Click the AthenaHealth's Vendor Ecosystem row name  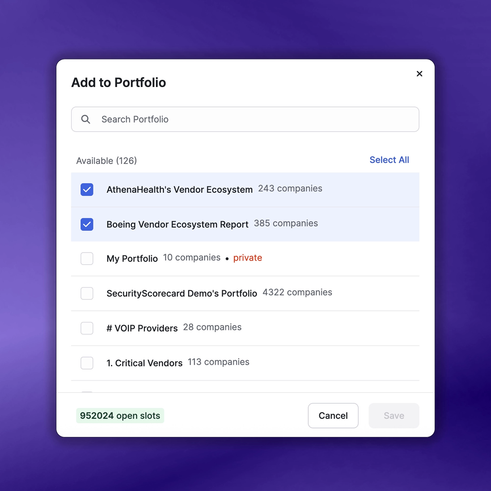point(179,190)
